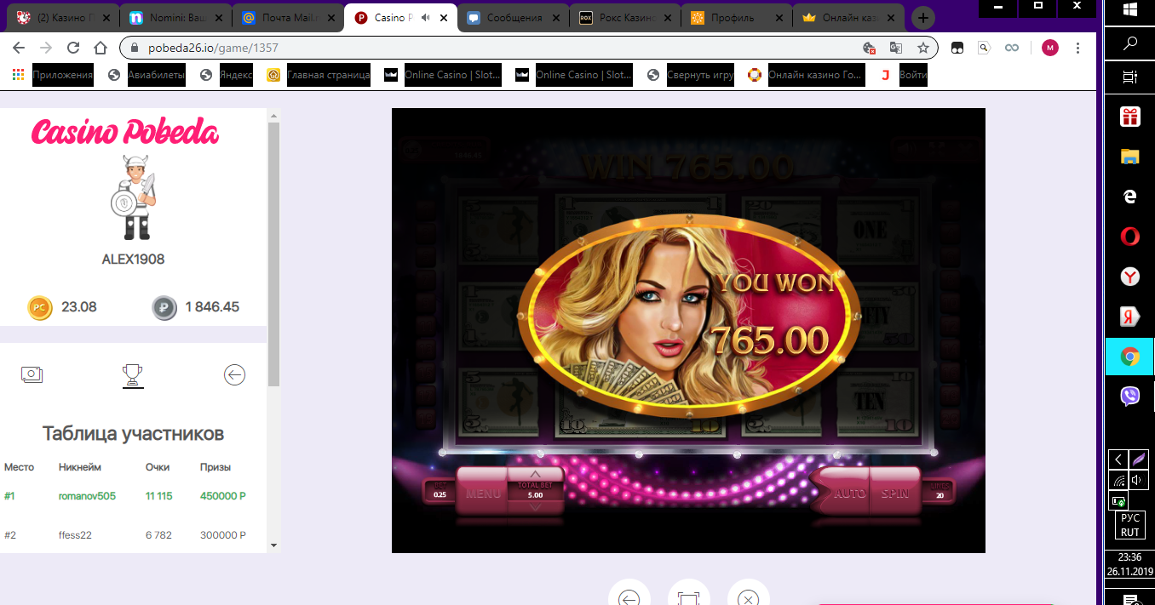
Task: Open the PC coins balance icon
Action: pos(39,307)
